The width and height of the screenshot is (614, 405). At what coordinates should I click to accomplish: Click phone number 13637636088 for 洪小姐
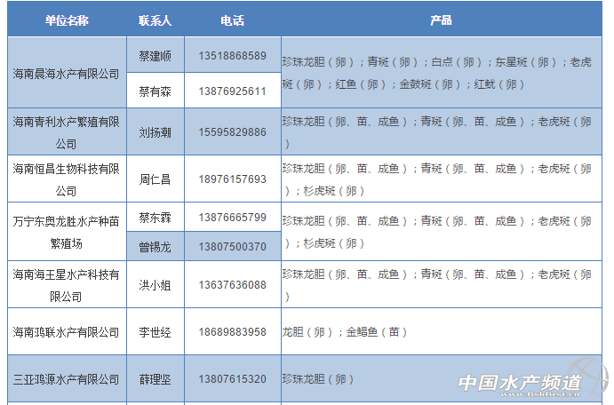point(232,285)
